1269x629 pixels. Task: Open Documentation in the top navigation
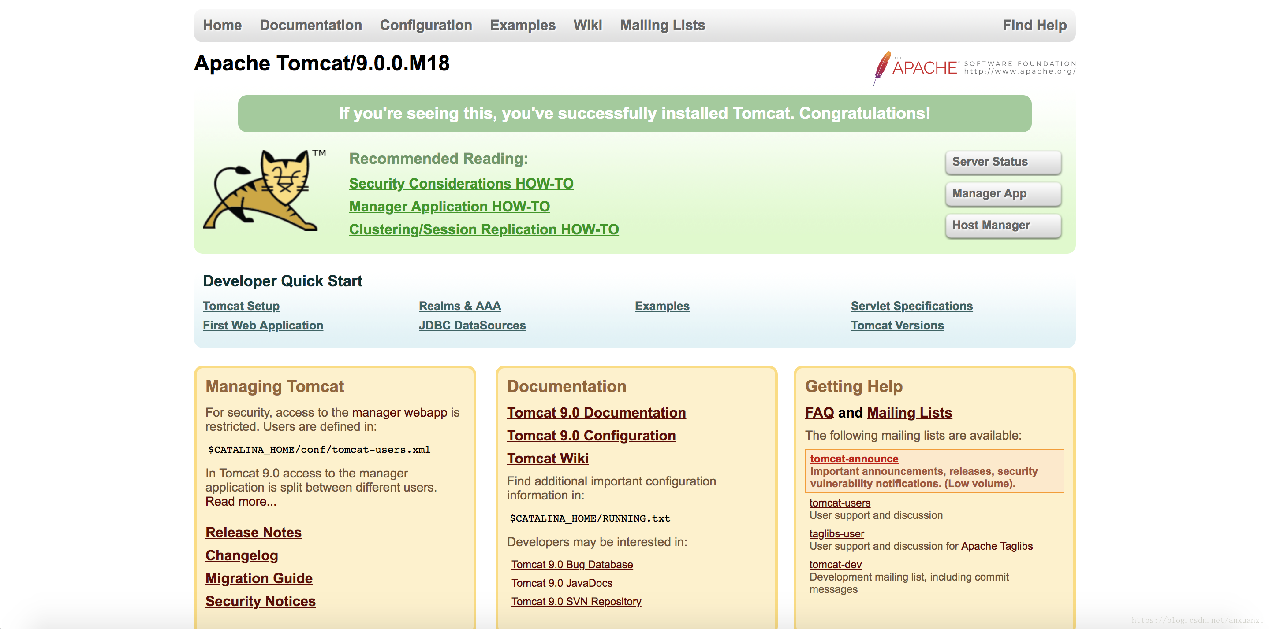[x=310, y=25]
